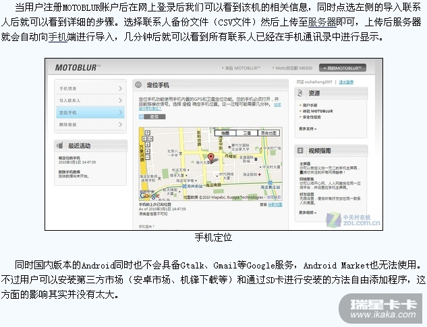The image size is (427, 327).
Task: Open the 手机 link in the article text
Action: (58, 36)
